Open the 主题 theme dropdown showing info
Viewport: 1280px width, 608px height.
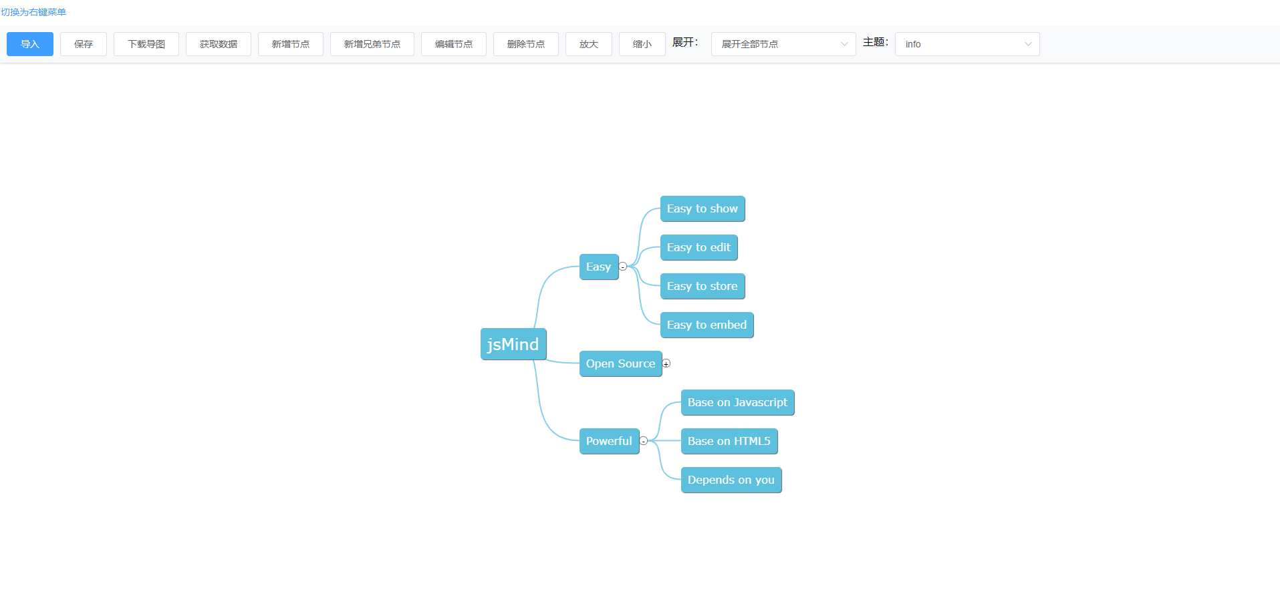(x=967, y=43)
